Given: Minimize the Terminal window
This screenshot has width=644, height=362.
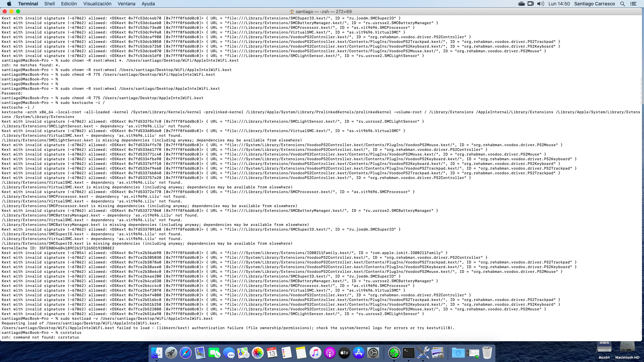Looking at the screenshot, I should coord(11,11).
